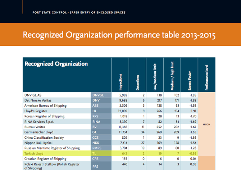
Task: Click the 'Lloyd's Register' organization name
Action: tap(37, 111)
